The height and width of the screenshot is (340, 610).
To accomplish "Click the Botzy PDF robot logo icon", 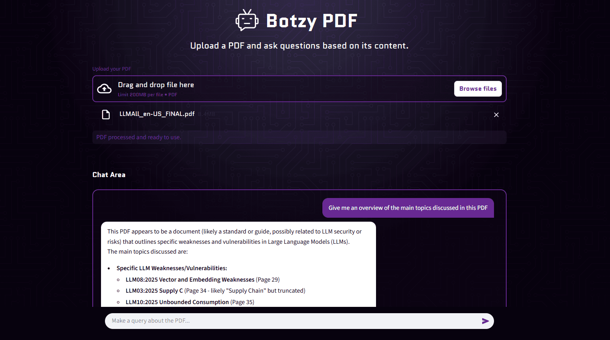I will pyautogui.click(x=247, y=20).
